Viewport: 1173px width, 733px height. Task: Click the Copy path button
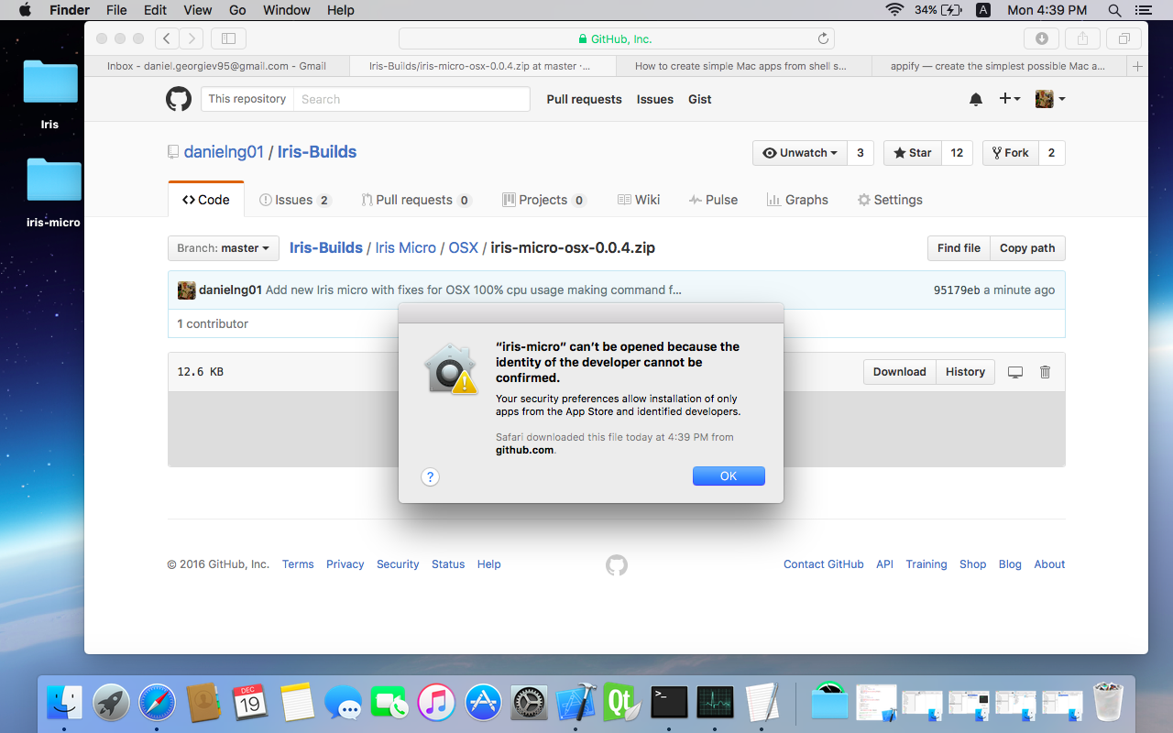coord(1027,248)
